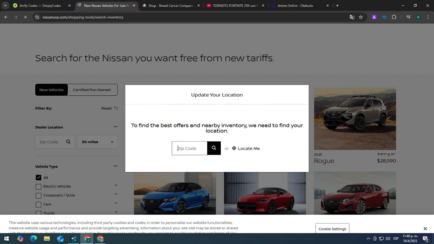The width and height of the screenshot is (434, 244).
Task: Click the Locate Me crosshair icon
Action: tap(234, 148)
